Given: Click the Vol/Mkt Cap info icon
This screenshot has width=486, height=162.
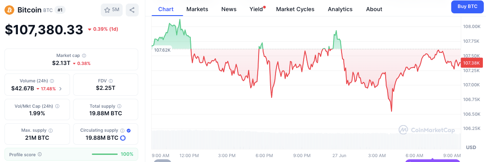Looking at the screenshot, I should pos(58,106).
